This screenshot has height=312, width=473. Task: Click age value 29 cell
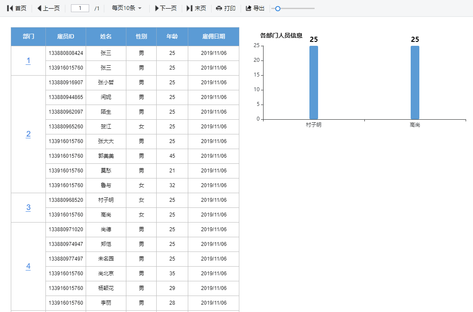[172, 288]
